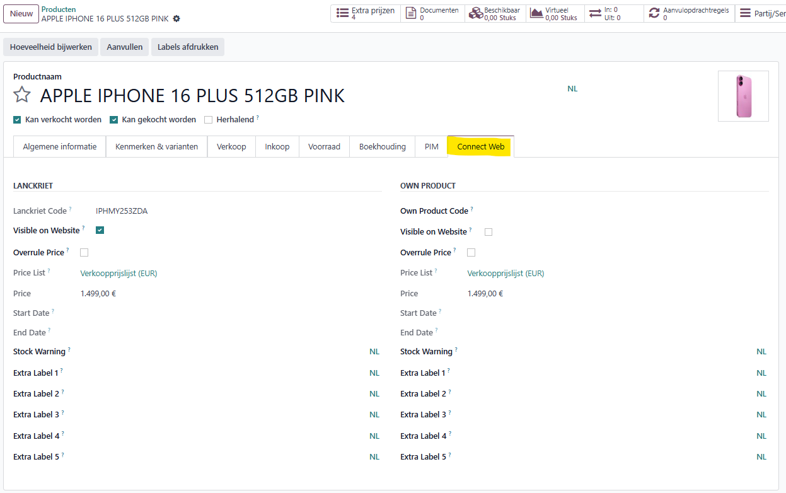Open Documenten stat button
Screen dimensions: 786x493
click(432, 14)
